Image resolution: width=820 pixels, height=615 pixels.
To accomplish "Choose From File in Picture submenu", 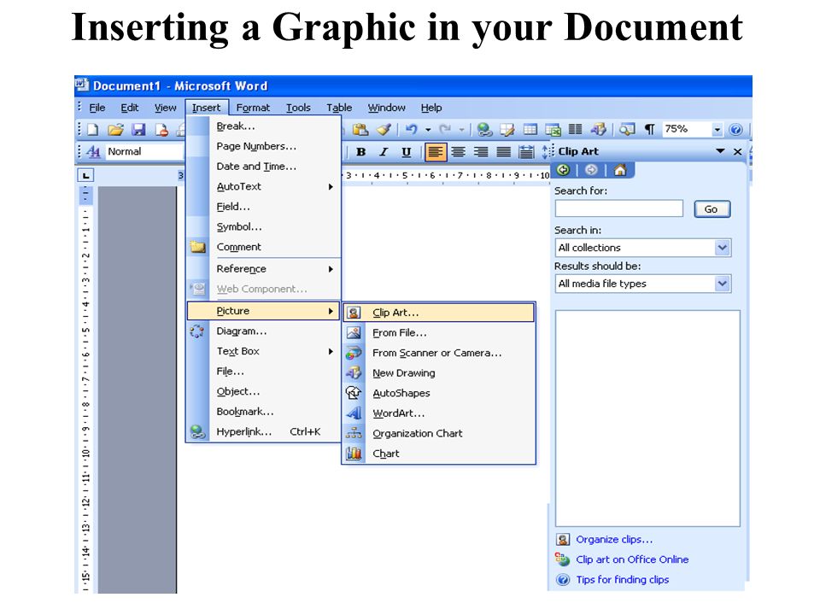I will coord(439,332).
